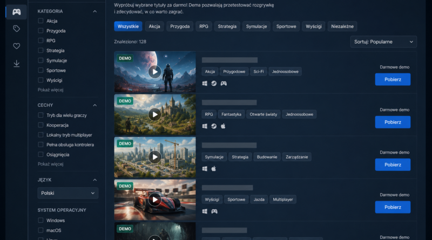The height and width of the screenshot is (240, 432).
Task: Enable Lokalny tryb multiplayer checkbox
Action: [x=40, y=135]
